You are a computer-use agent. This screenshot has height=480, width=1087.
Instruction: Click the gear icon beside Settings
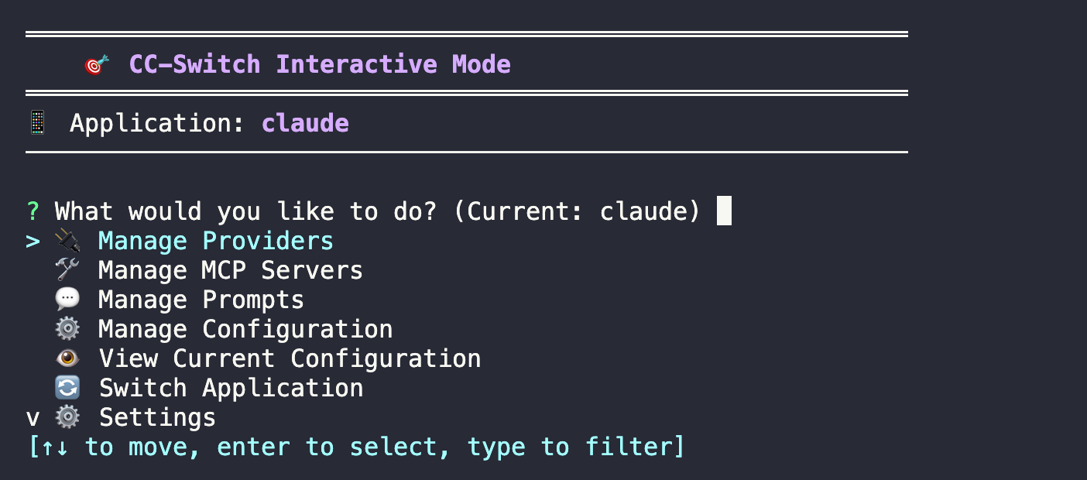click(68, 417)
